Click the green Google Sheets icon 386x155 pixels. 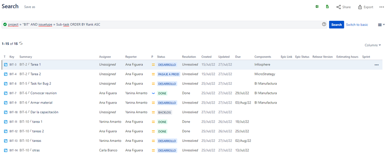pyautogui.click(x=327, y=7)
